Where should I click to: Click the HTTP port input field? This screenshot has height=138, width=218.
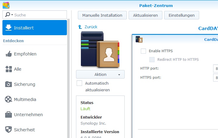(x=216, y=68)
